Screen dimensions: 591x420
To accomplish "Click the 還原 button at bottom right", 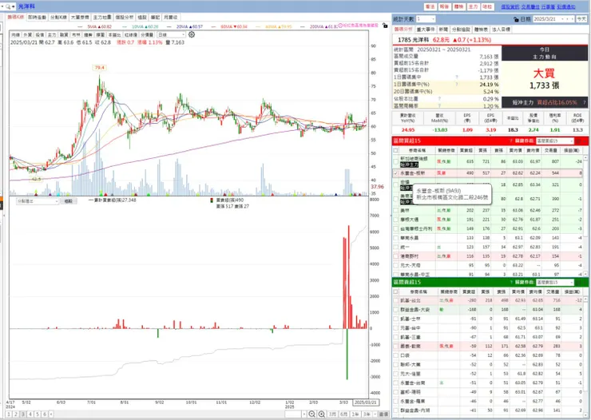I will pyautogui.click(x=383, y=414).
